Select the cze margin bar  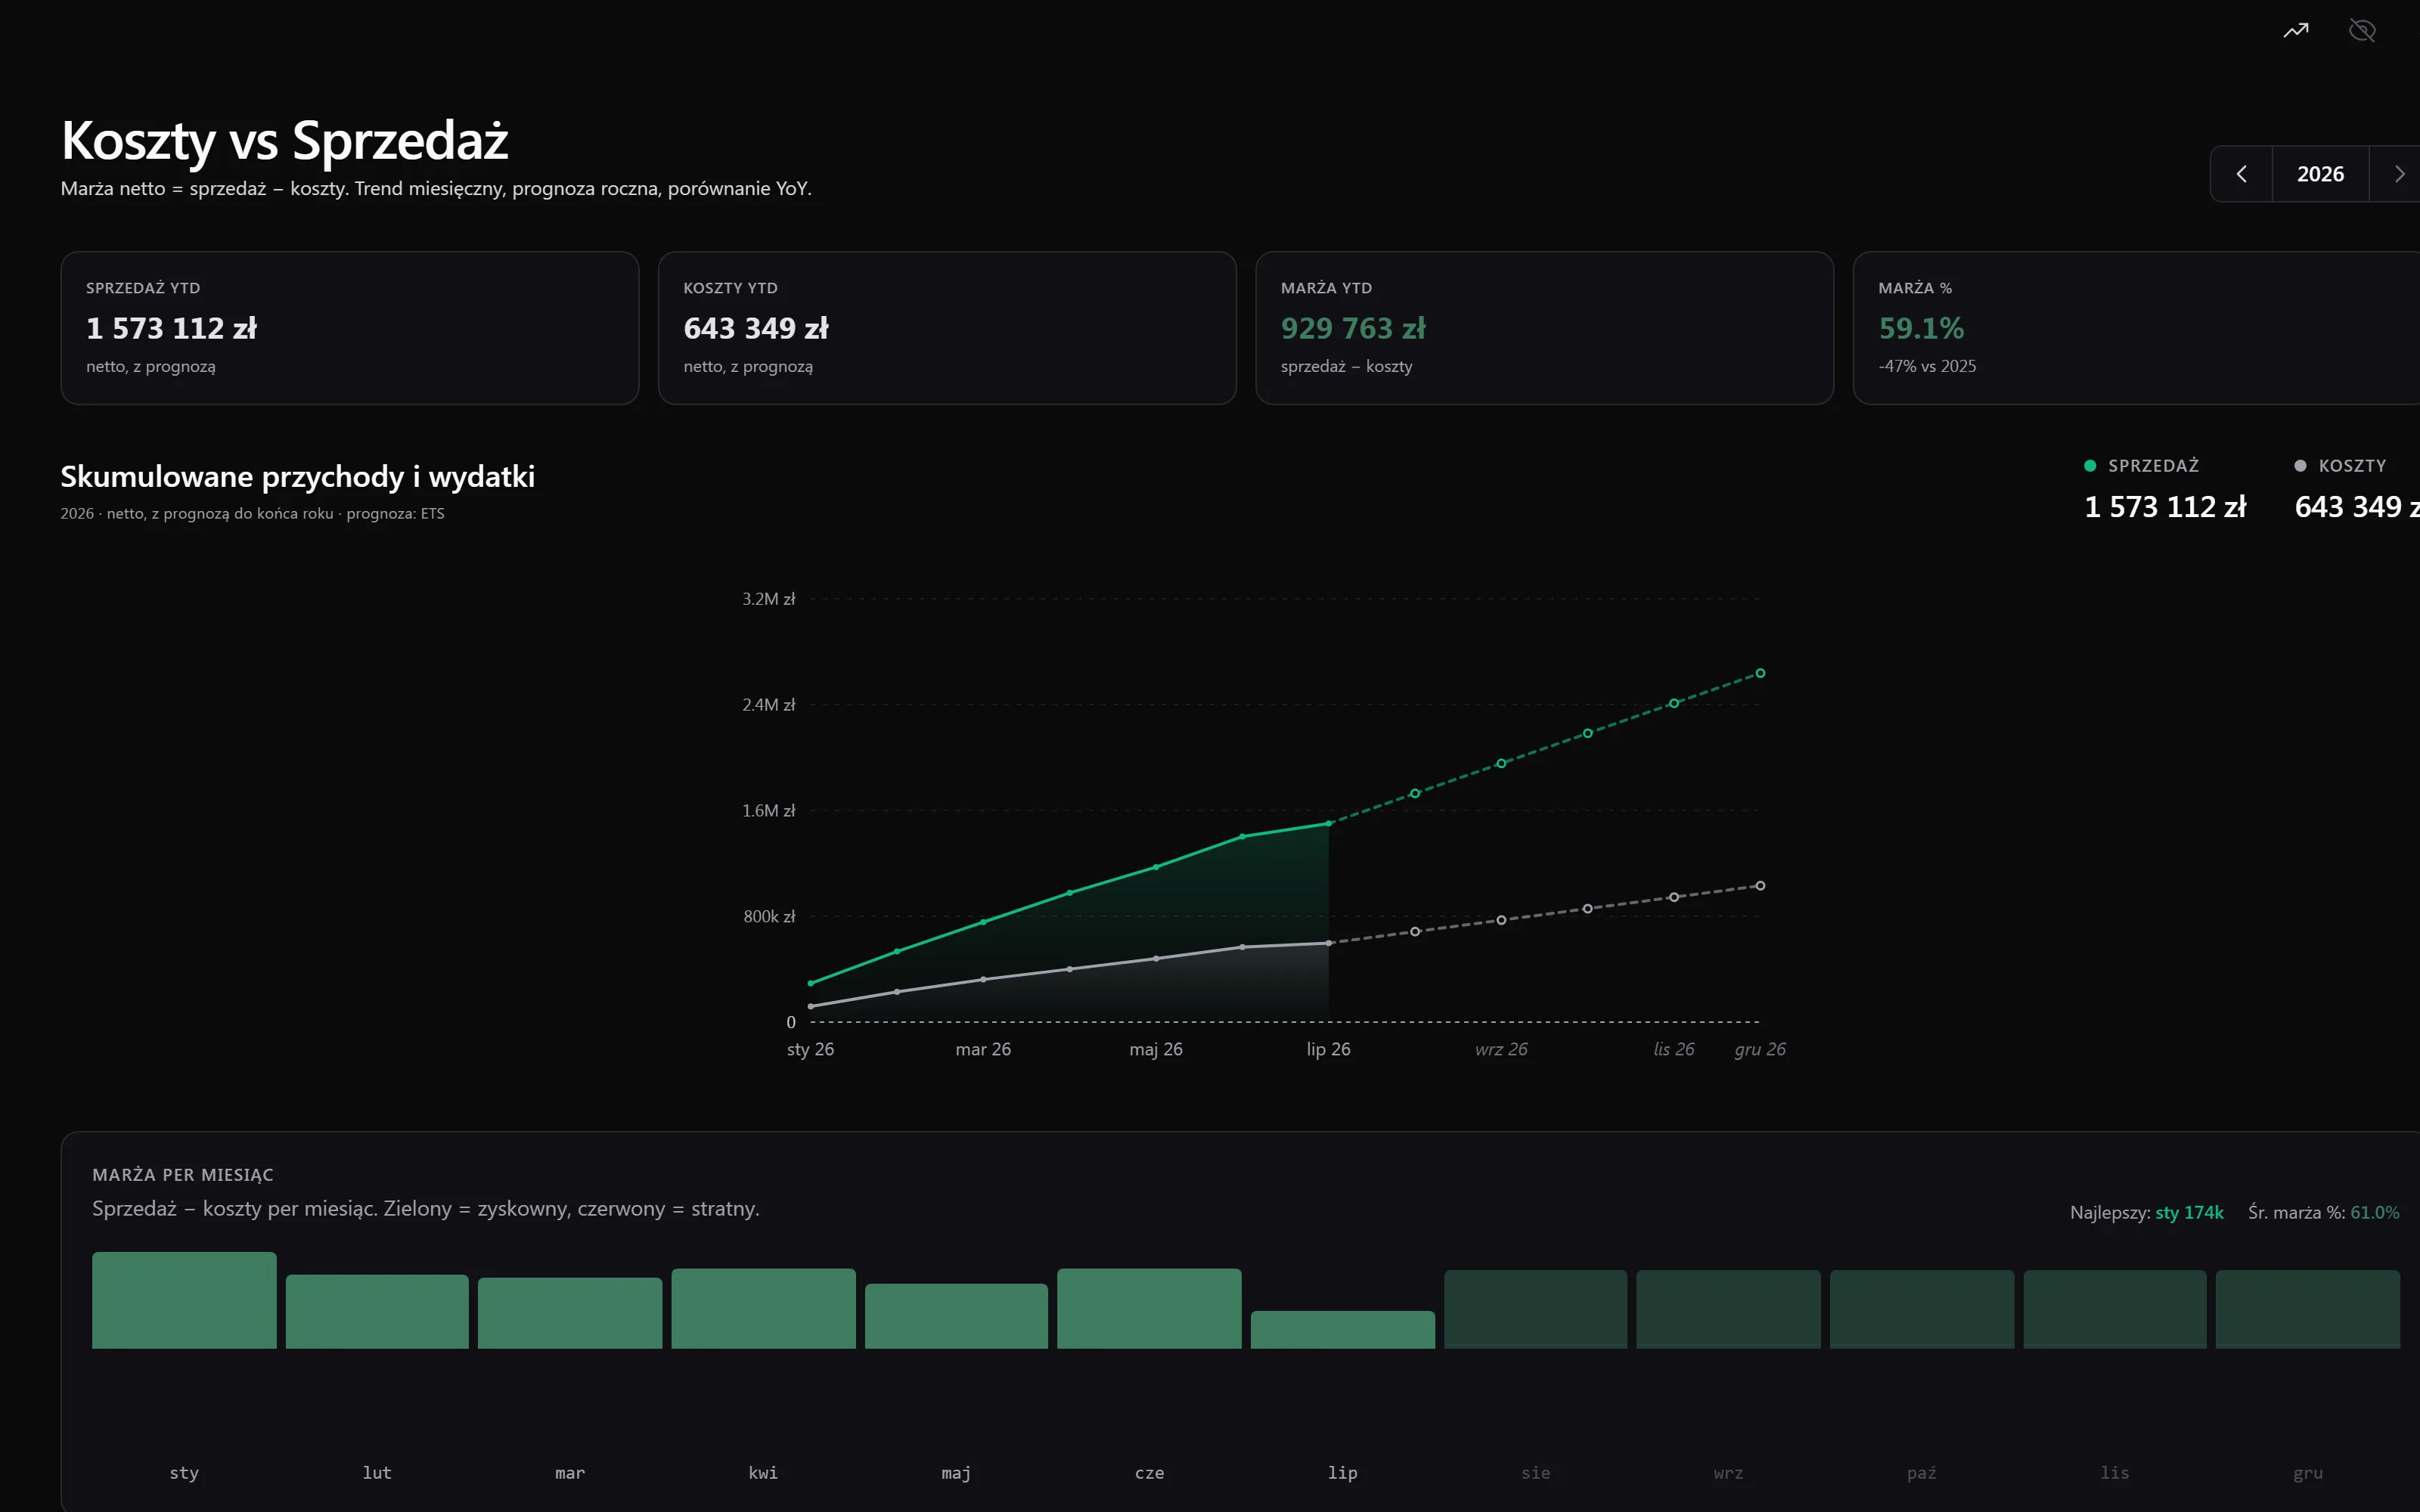pyautogui.click(x=1149, y=1309)
